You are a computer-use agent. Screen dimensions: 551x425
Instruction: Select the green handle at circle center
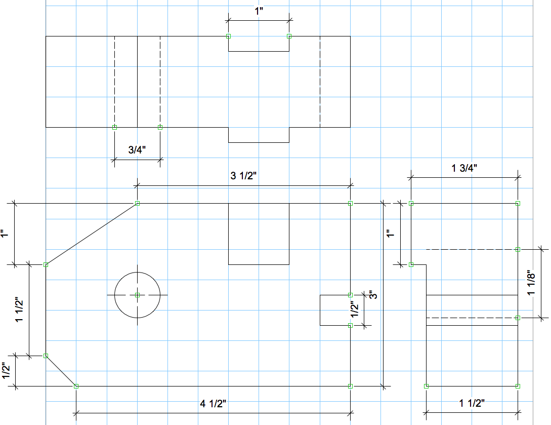[x=137, y=295]
